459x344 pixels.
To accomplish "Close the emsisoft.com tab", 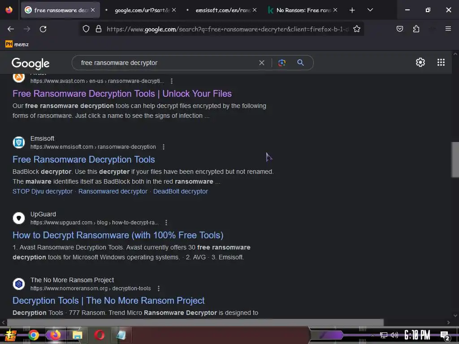I will coord(255,10).
